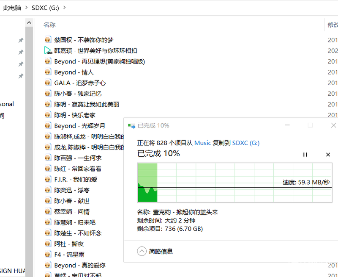Click the file icon for 陈百强 - 一生何求
Image resolution: width=338 pixels, height=277 pixels.
[48, 158]
